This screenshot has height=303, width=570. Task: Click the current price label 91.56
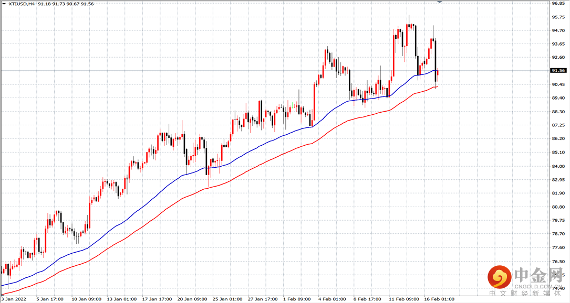tap(558, 71)
